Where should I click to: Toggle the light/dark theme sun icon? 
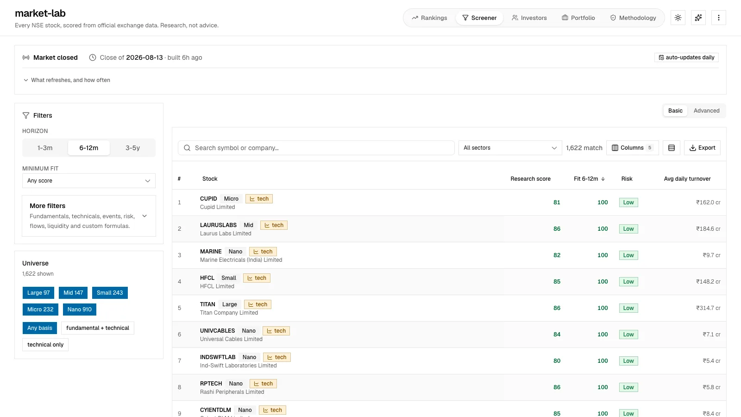(x=678, y=18)
